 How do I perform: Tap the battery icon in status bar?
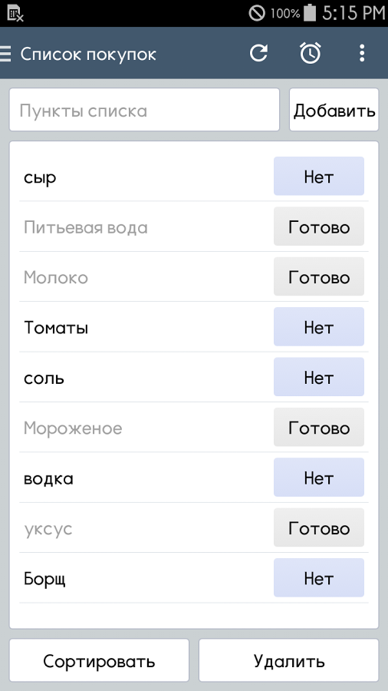point(310,12)
